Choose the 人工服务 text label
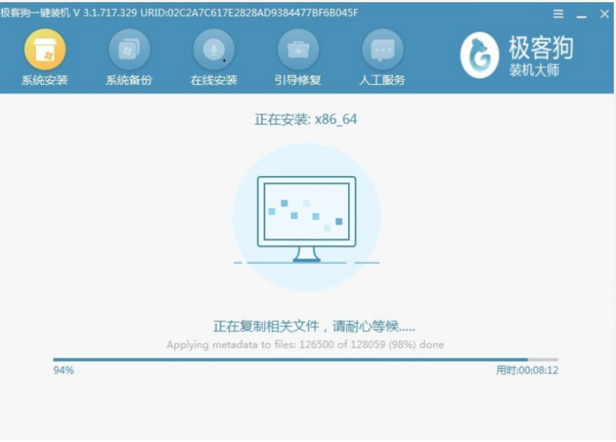This screenshot has height=442, width=616. (x=382, y=80)
